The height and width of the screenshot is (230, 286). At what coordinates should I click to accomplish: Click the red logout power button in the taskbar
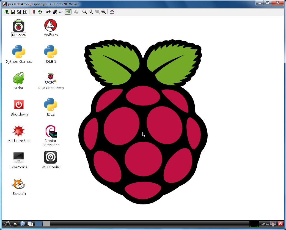click(x=280, y=224)
